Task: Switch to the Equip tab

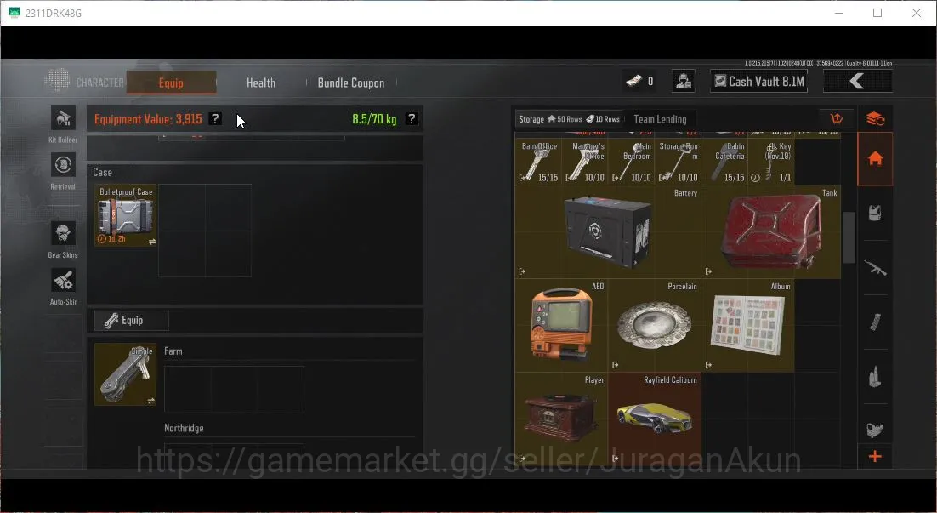Action: (171, 83)
